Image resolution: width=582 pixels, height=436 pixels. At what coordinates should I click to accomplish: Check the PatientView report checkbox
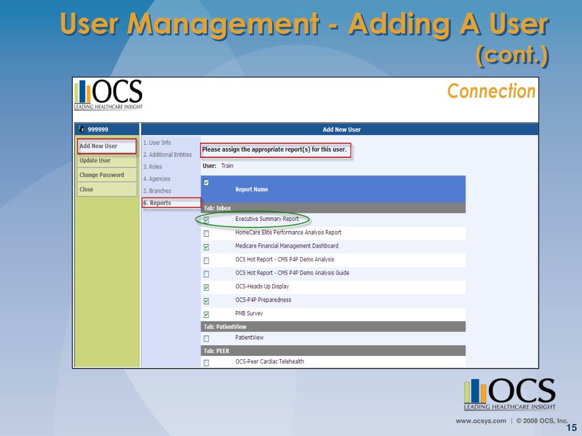(206, 338)
